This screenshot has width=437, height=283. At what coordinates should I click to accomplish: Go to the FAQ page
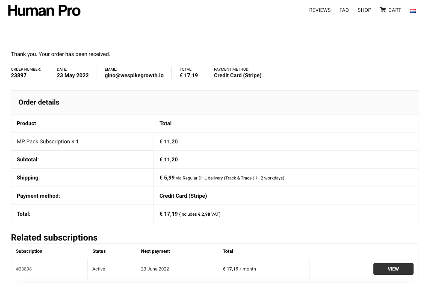point(344,10)
